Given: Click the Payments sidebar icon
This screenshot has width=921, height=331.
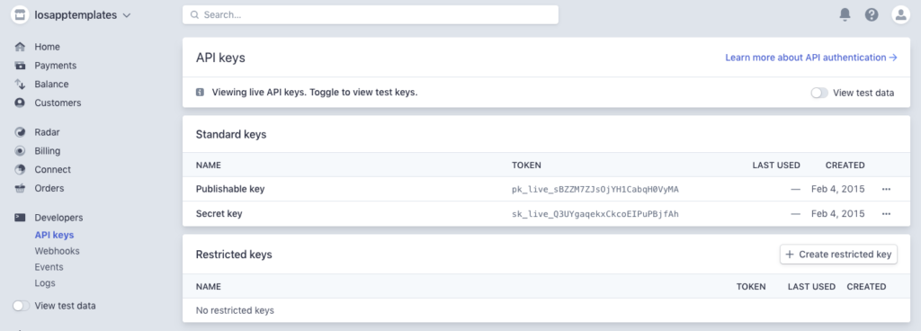Looking at the screenshot, I should pos(20,65).
